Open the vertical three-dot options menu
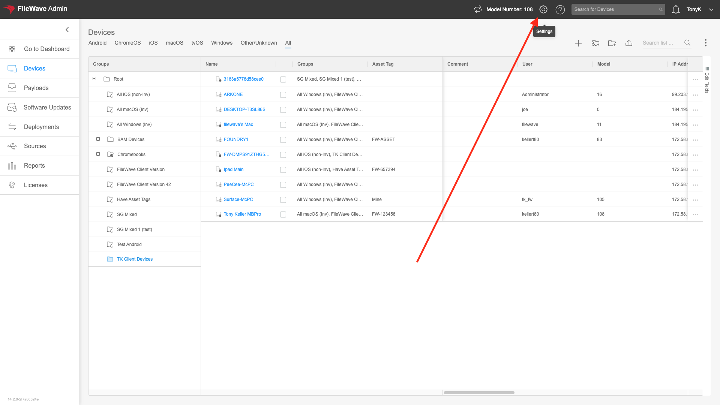This screenshot has height=405, width=720. (x=705, y=43)
